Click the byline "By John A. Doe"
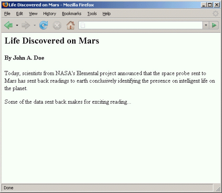Screen dimensions: 222x193 pyautogui.click(x=24, y=58)
